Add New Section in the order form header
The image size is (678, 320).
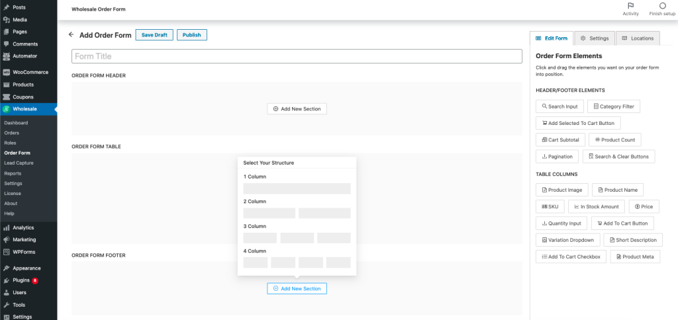297,109
